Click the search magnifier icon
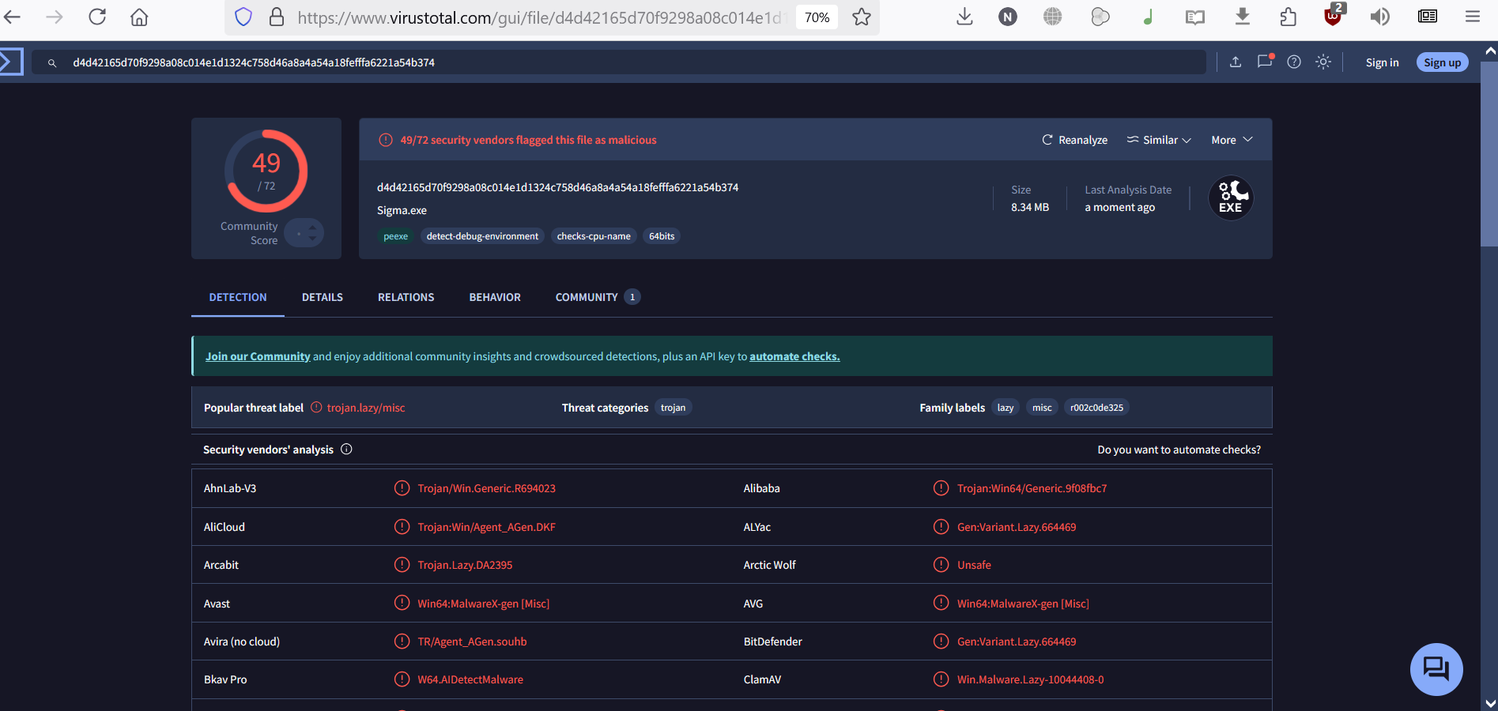Image resolution: width=1498 pixels, height=711 pixels. (52, 62)
